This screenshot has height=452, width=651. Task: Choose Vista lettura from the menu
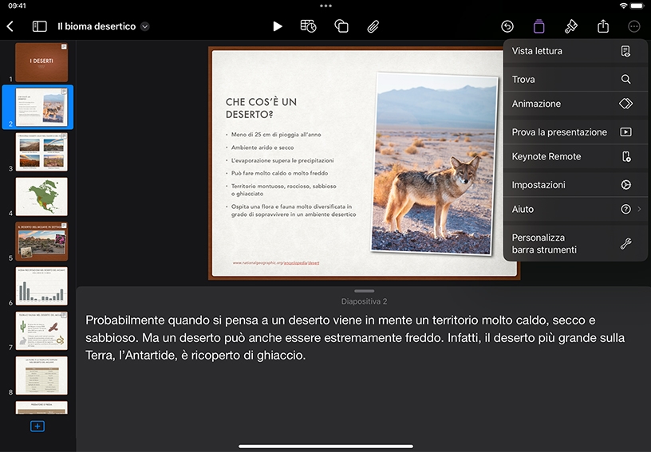coord(575,51)
